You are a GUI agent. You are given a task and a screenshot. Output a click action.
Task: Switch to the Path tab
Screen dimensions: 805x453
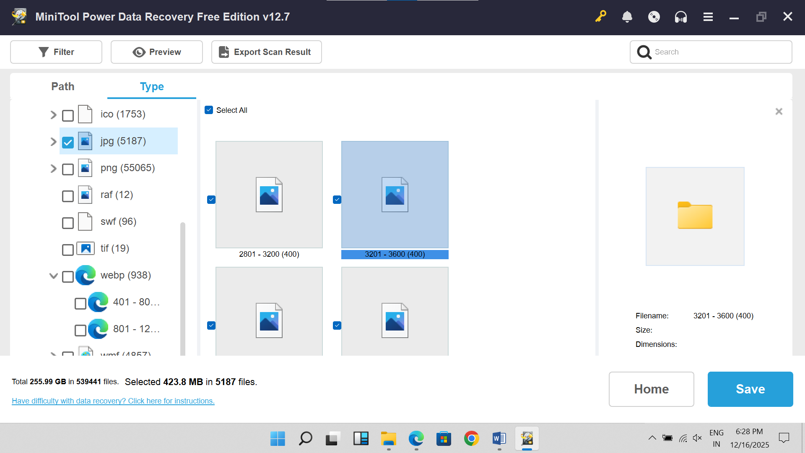tap(62, 86)
